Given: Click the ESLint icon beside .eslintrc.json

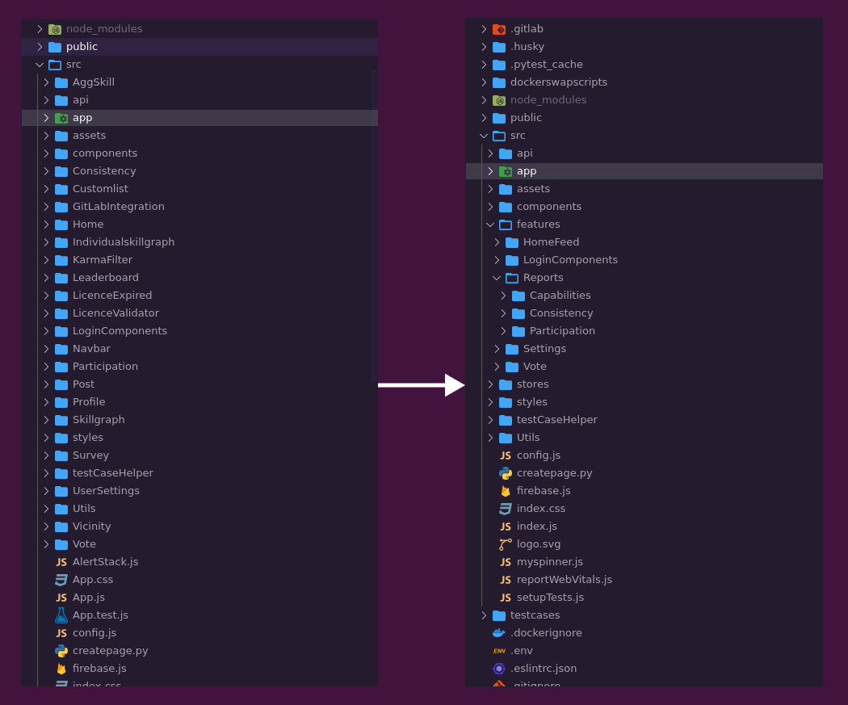Looking at the screenshot, I should click(498, 668).
